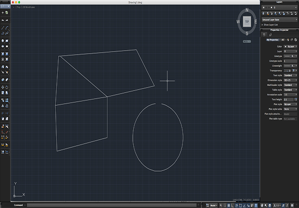
Task: Select the Arc drawing tool
Action: point(7,28)
